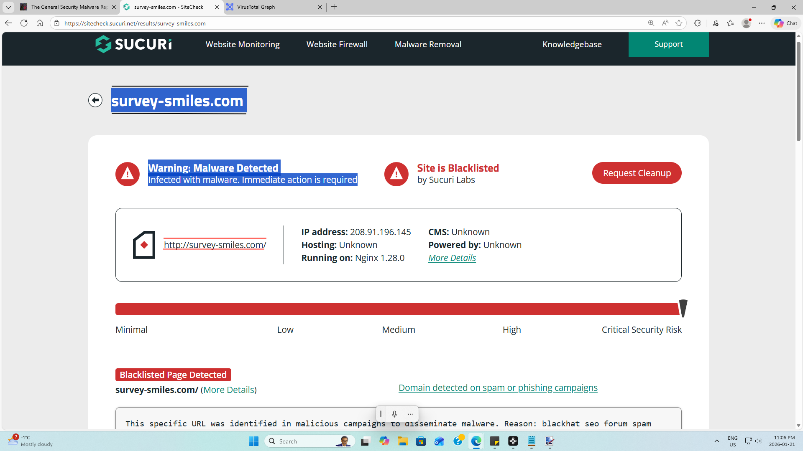Click the browser home icon
Viewport: 803px width, 451px height.
point(40,23)
